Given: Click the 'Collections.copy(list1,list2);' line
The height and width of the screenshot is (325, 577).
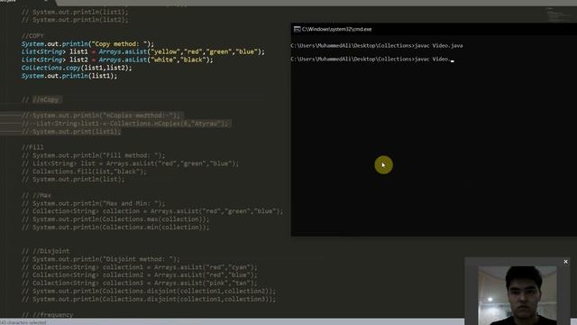Looking at the screenshot, I should click(77, 68).
